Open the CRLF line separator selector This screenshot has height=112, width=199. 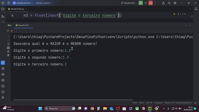point(141,103)
